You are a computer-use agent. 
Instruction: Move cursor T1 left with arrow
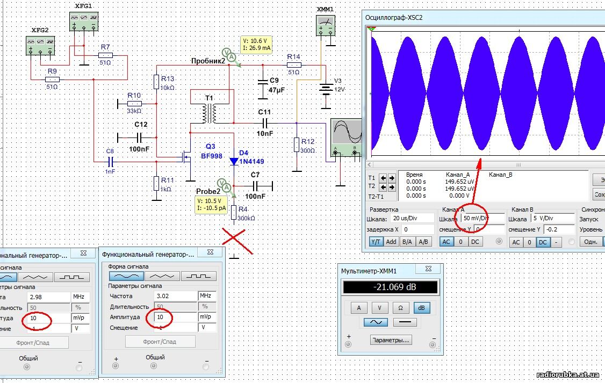pos(384,178)
